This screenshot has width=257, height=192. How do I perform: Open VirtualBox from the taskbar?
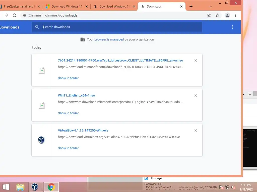point(35,187)
